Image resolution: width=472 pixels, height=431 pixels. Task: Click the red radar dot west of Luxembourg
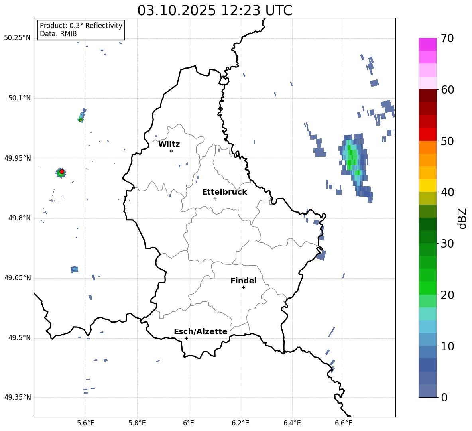[x=62, y=172]
